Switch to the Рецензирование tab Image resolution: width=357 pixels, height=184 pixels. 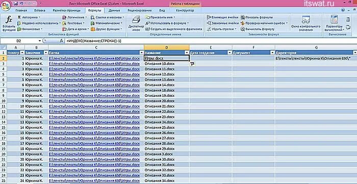pos(140,11)
